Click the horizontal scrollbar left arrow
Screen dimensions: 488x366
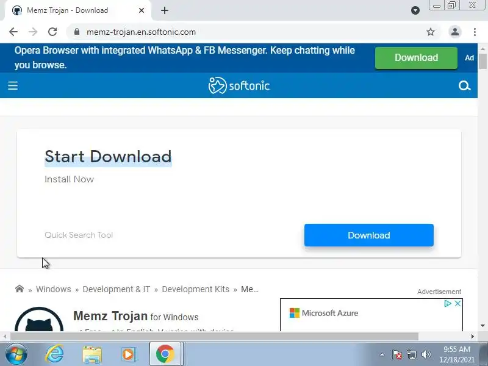5,337
